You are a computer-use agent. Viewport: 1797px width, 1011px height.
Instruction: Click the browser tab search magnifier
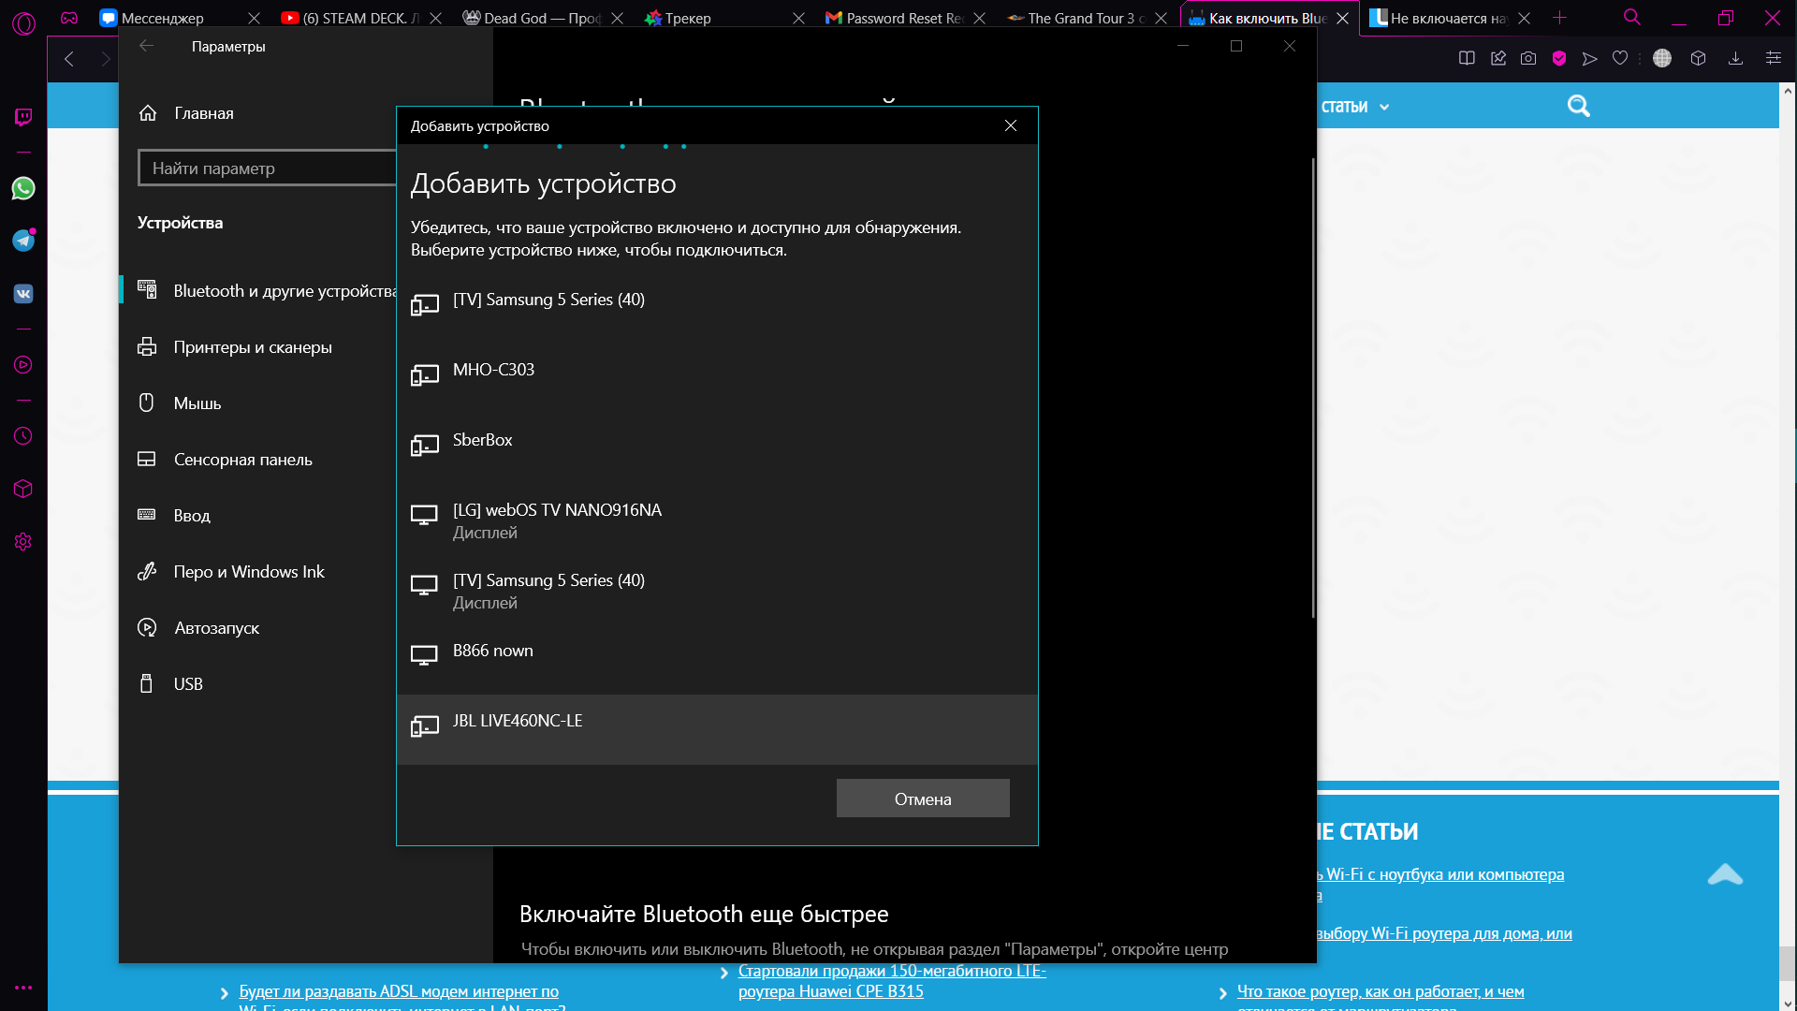[x=1632, y=17]
